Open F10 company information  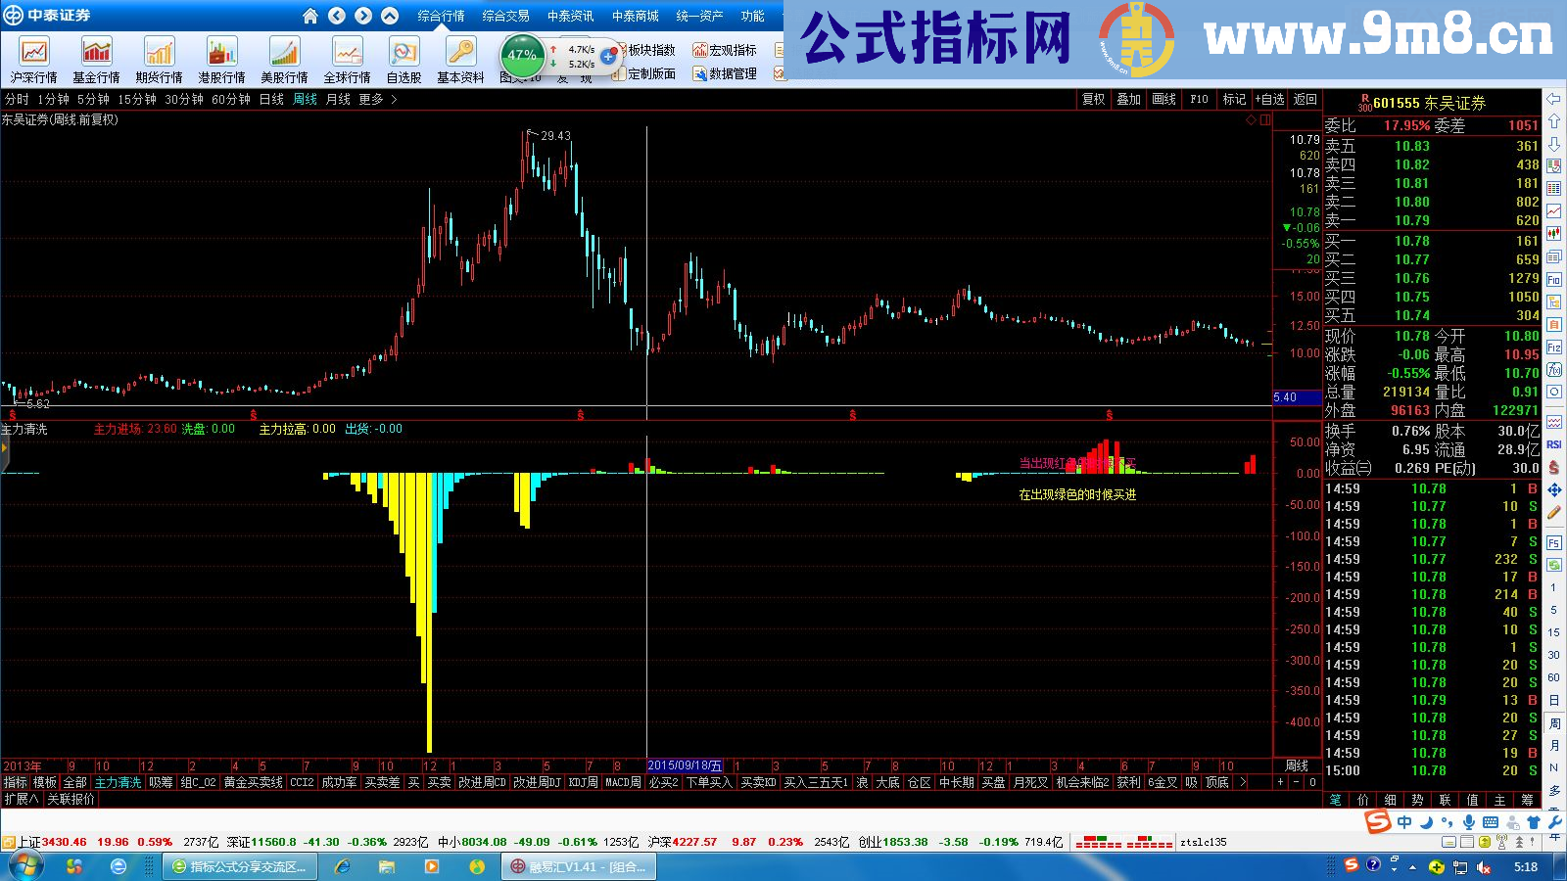pos(1198,100)
